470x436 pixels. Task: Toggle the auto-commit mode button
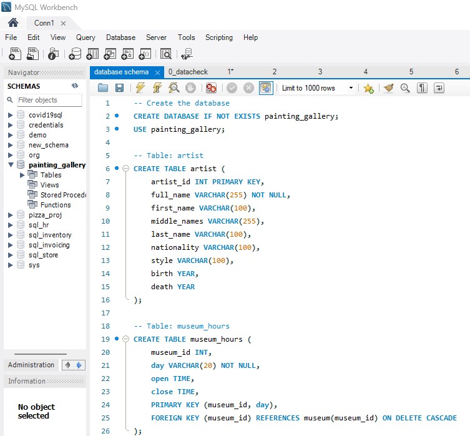[266, 88]
